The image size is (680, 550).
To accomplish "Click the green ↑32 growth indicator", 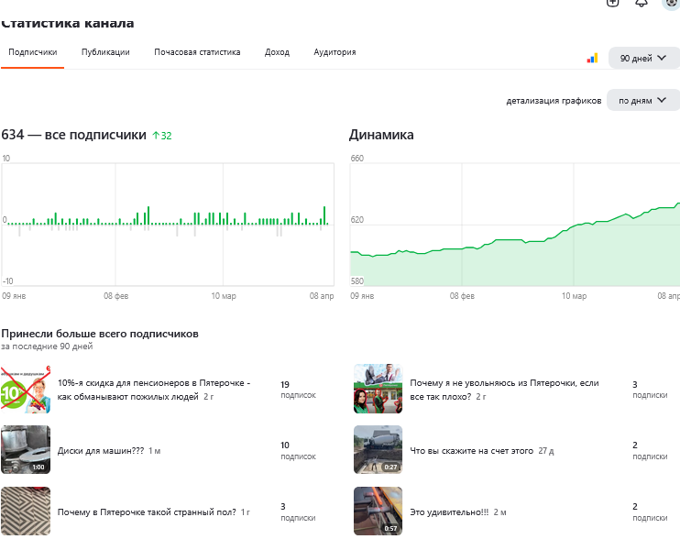I will click(x=162, y=136).
